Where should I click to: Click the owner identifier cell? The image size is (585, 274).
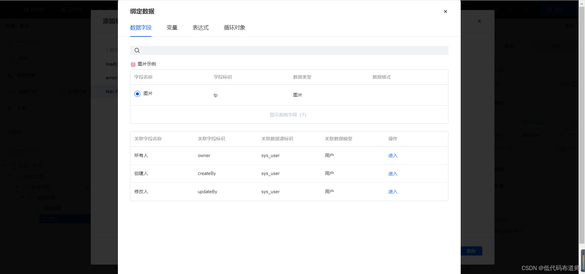click(204, 156)
